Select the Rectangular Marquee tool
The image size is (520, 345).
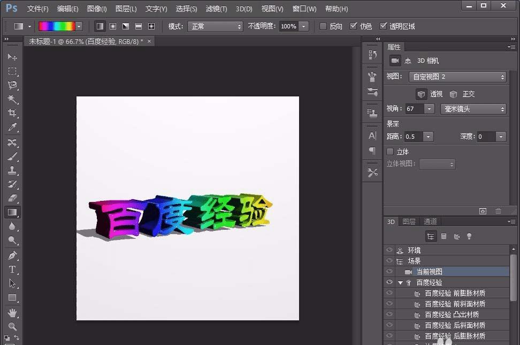[x=12, y=71]
